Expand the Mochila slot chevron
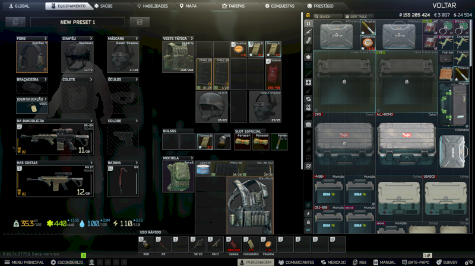Screen dimensions: 475x266 click(x=192, y=158)
